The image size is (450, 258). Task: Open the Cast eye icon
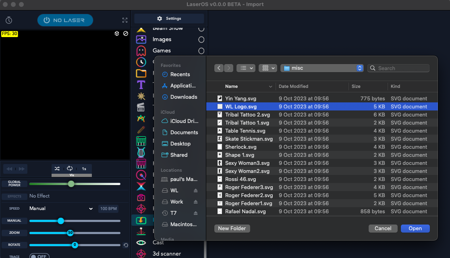pyautogui.click(x=141, y=243)
